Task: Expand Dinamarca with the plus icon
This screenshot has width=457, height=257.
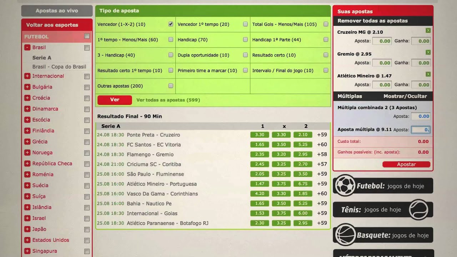Action: pos(27,109)
